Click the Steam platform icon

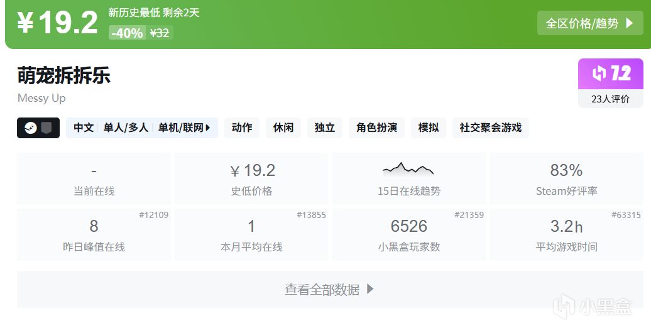31,128
